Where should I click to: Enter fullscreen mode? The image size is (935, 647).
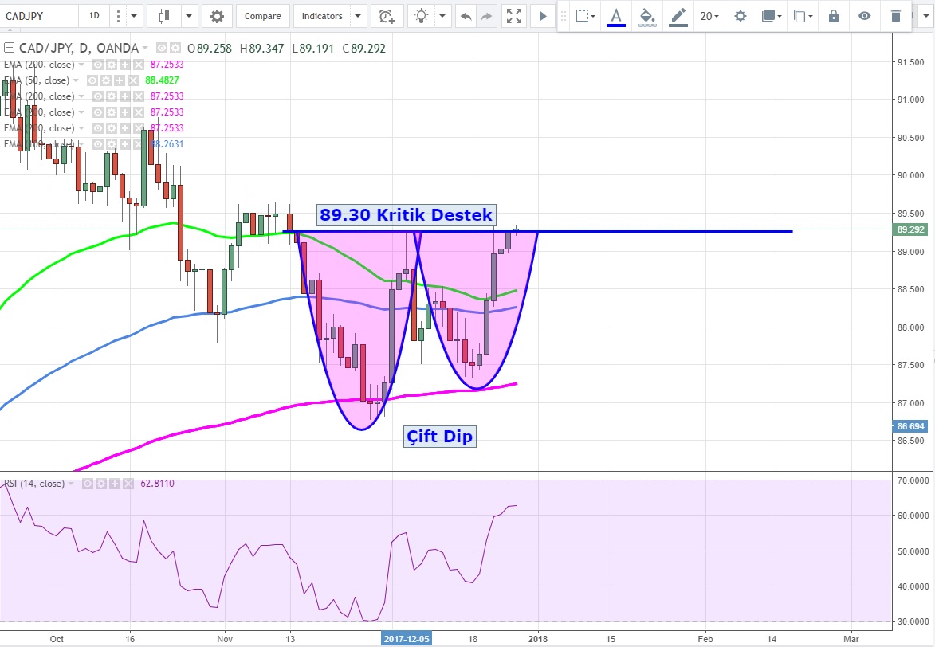pos(515,16)
